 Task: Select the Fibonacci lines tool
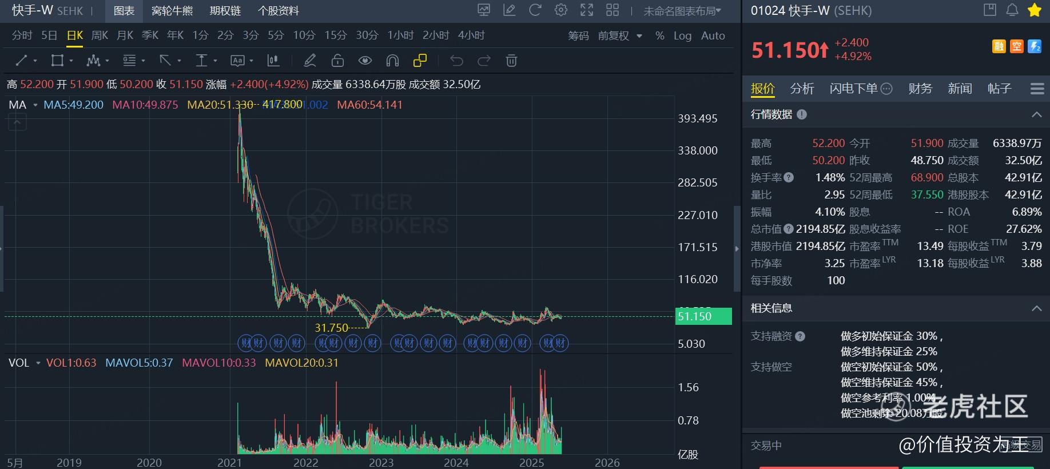coord(129,61)
